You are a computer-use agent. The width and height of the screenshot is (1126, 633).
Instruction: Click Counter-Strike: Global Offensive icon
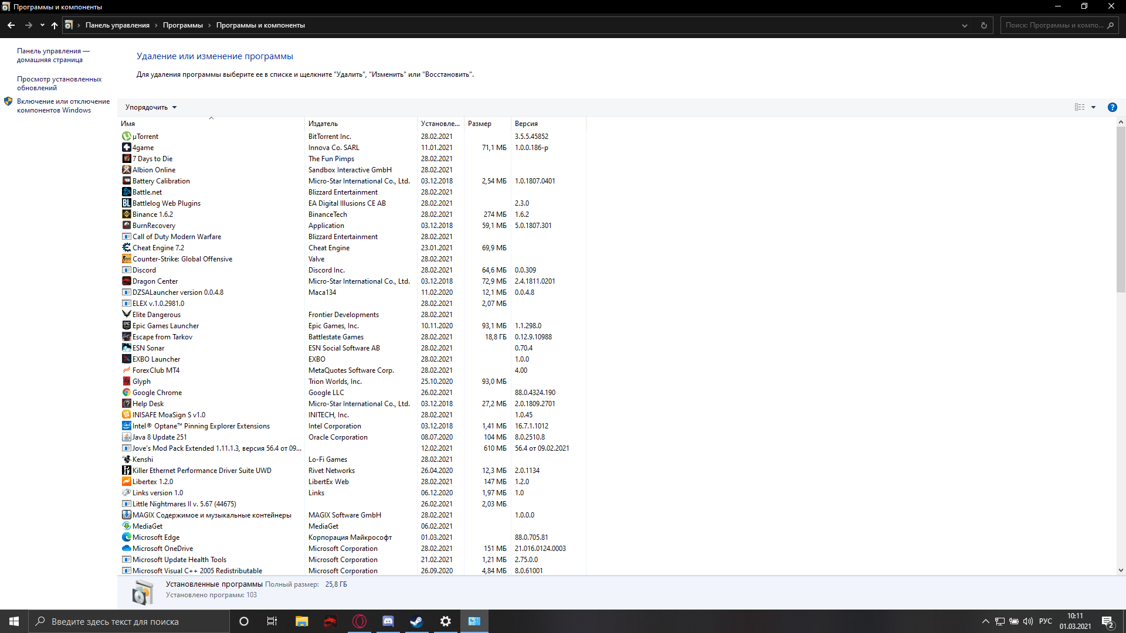[x=126, y=259]
